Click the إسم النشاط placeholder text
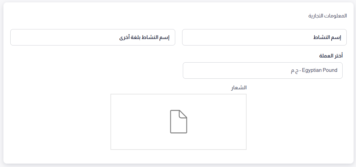 point(327,38)
